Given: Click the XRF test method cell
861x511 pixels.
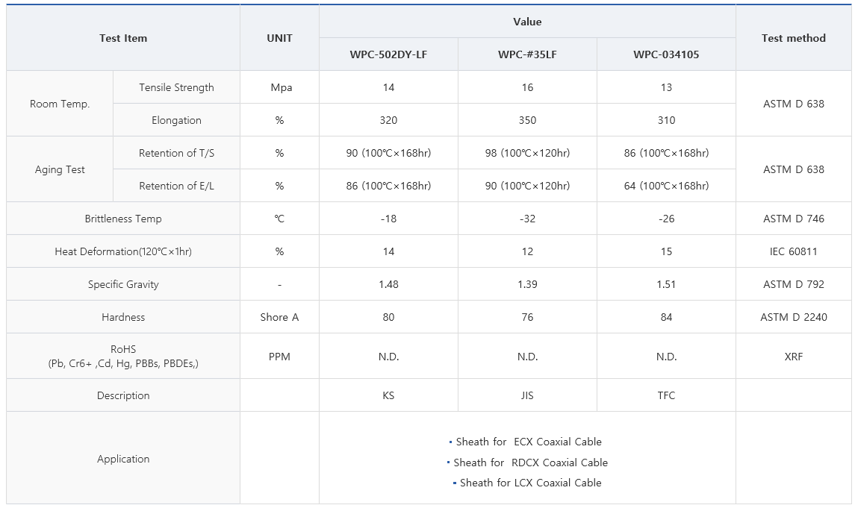Looking at the screenshot, I should point(794,357).
